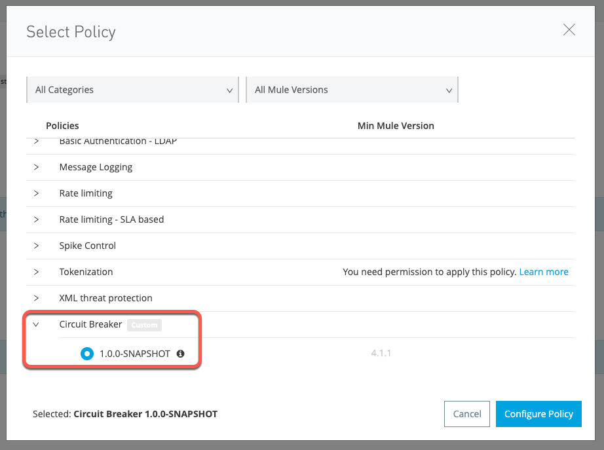Expand the Rate limiting - SLA based policy
604x450 pixels.
pos(37,219)
